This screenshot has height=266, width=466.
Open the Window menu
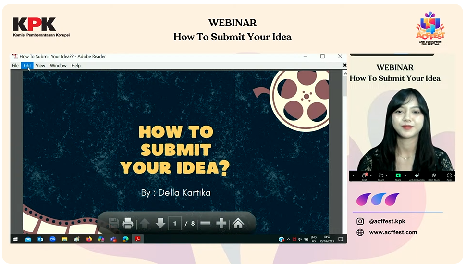[x=58, y=66]
